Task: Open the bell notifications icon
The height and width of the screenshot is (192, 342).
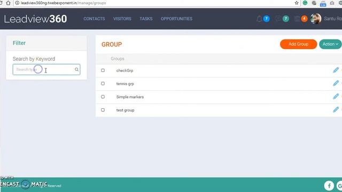Action: tap(259, 19)
